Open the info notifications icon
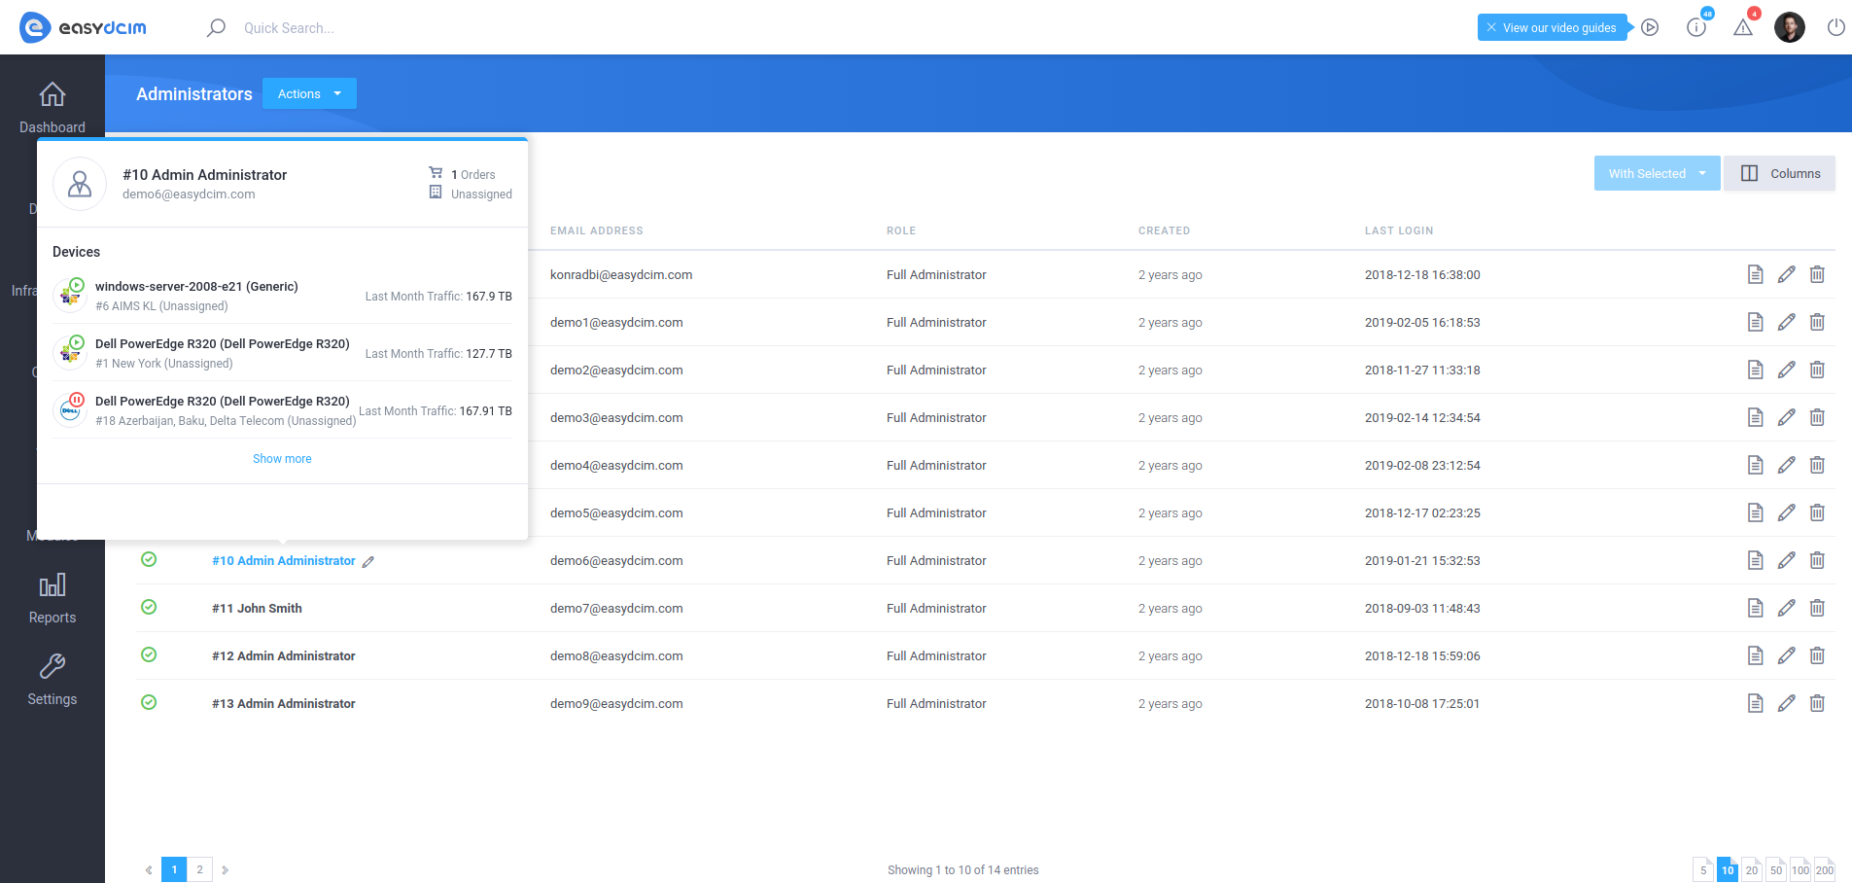The height and width of the screenshot is (883, 1852). pyautogui.click(x=1696, y=27)
